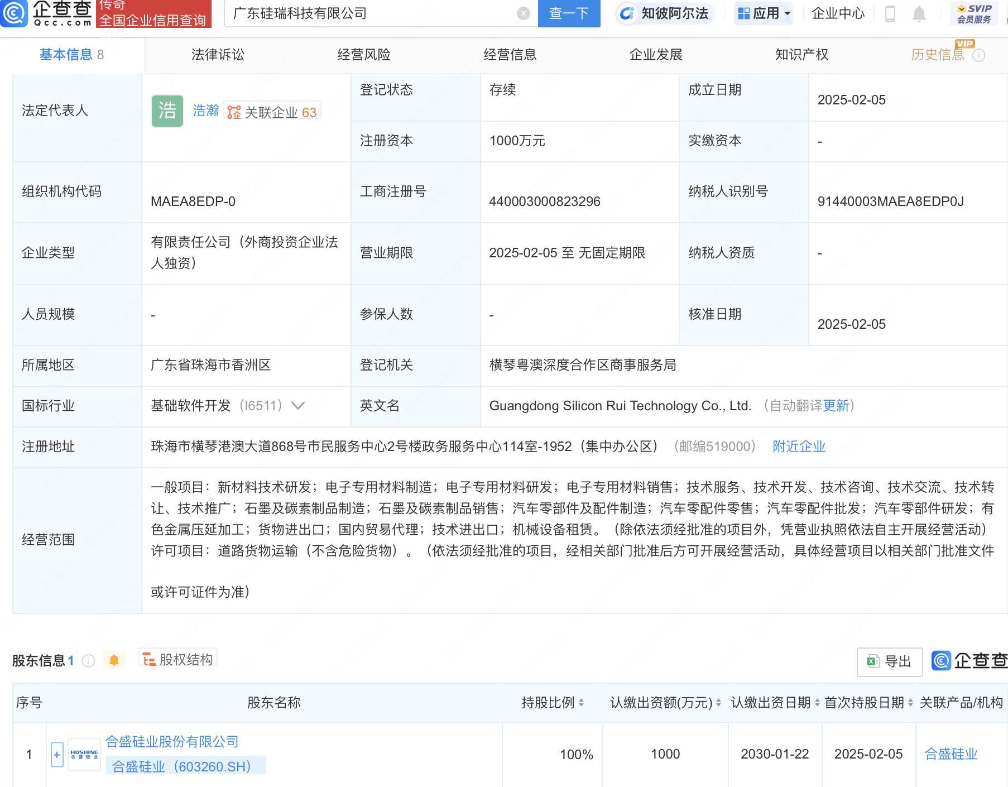Click the 知彼阿尔法 assistant icon
The image size is (1008, 787).
click(628, 13)
